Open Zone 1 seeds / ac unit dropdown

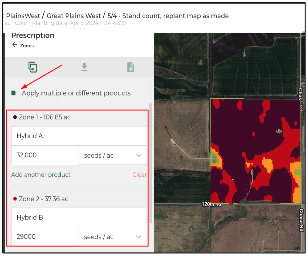tap(113, 155)
